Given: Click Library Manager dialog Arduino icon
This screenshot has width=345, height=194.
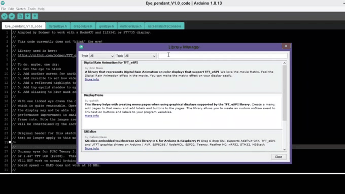Looking at the screenshot, I should 81,47.
